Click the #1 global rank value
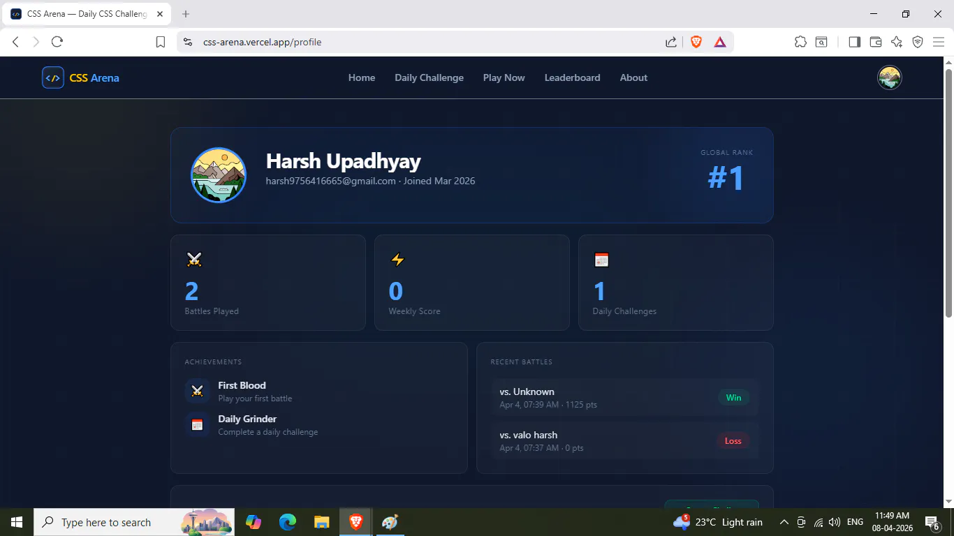This screenshot has height=536, width=954. coord(726,177)
